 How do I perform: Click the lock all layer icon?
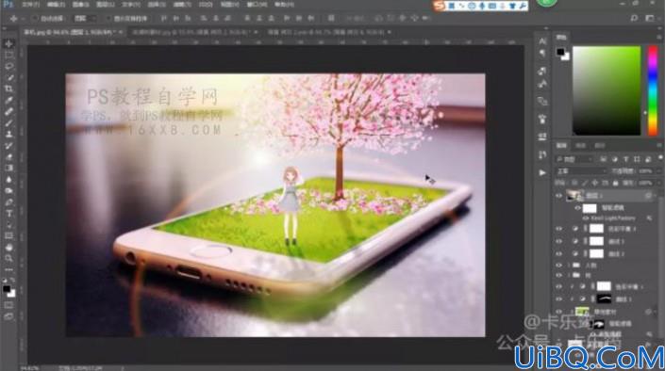pyautogui.click(x=615, y=183)
